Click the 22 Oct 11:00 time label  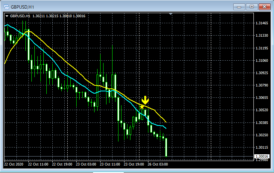tap(38, 164)
